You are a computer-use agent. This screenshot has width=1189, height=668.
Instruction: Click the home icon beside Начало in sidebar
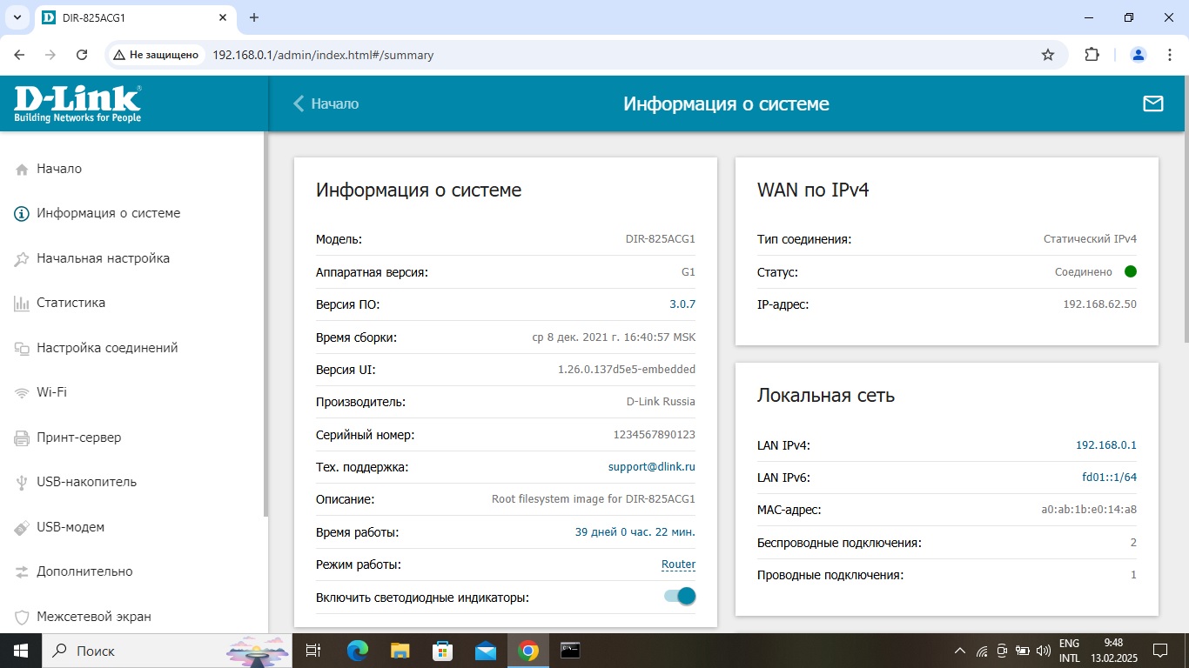(x=23, y=170)
